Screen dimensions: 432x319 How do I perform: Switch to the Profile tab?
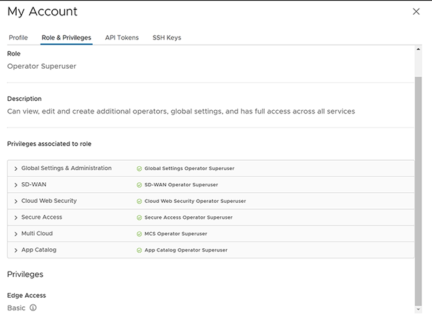[x=18, y=37]
